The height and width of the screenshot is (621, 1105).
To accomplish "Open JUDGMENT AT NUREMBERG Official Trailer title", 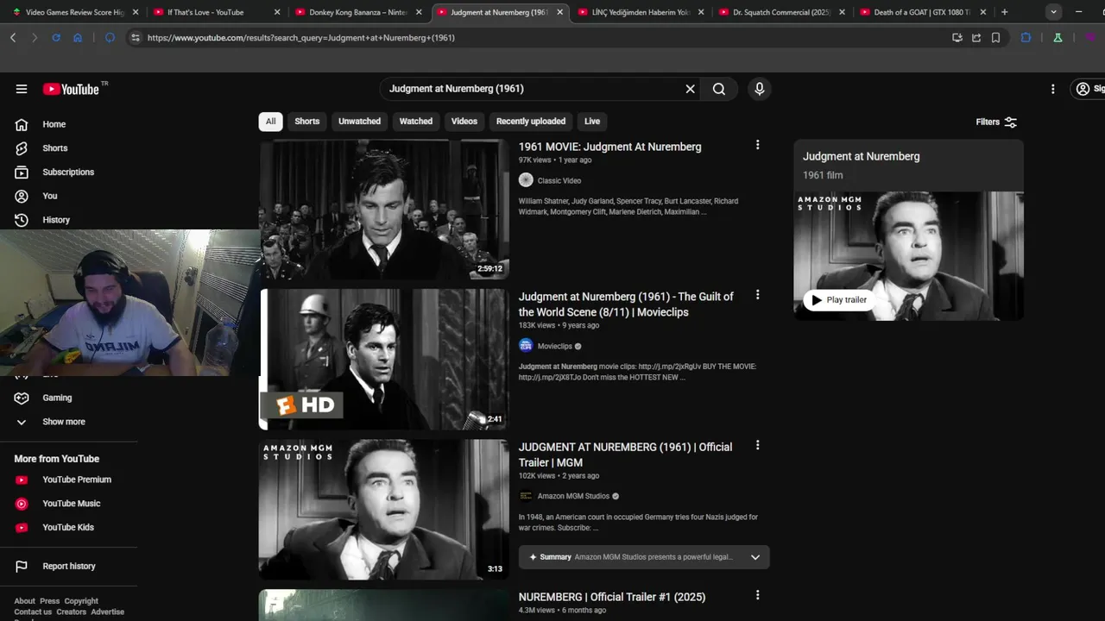I will point(625,455).
